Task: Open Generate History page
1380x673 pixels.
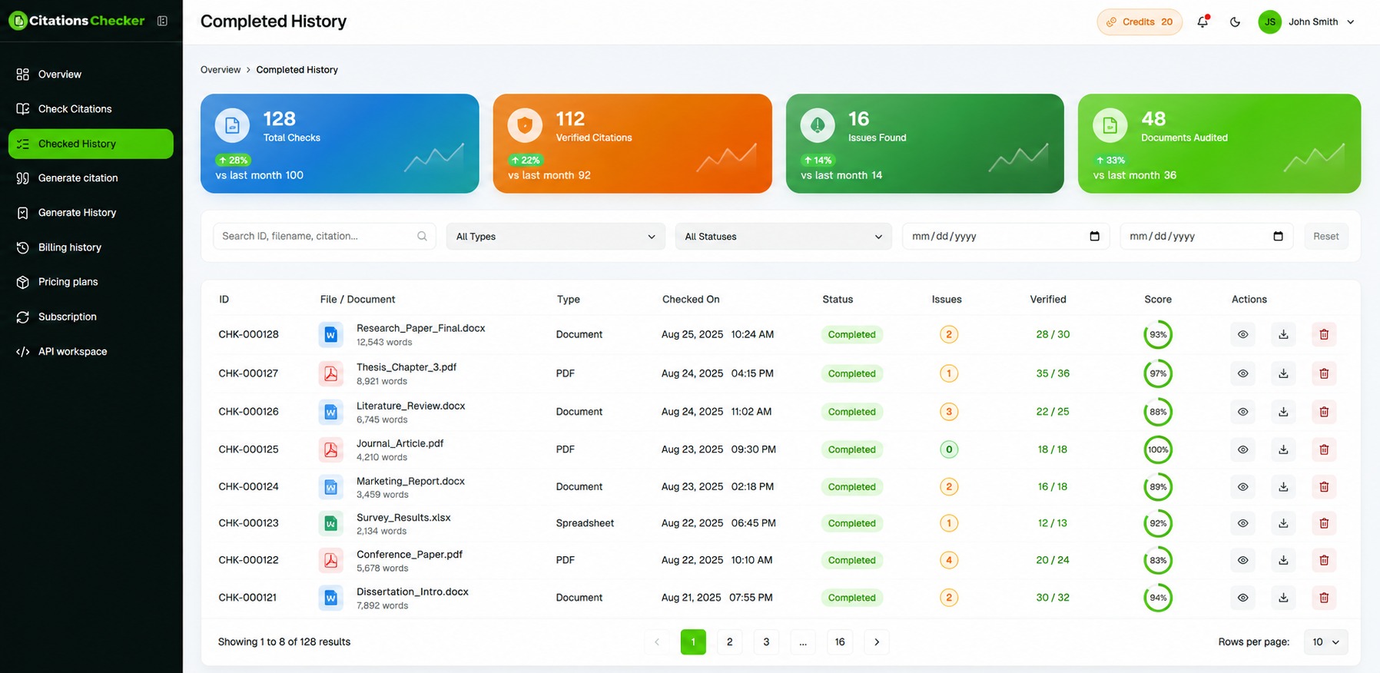Action: [91, 213]
